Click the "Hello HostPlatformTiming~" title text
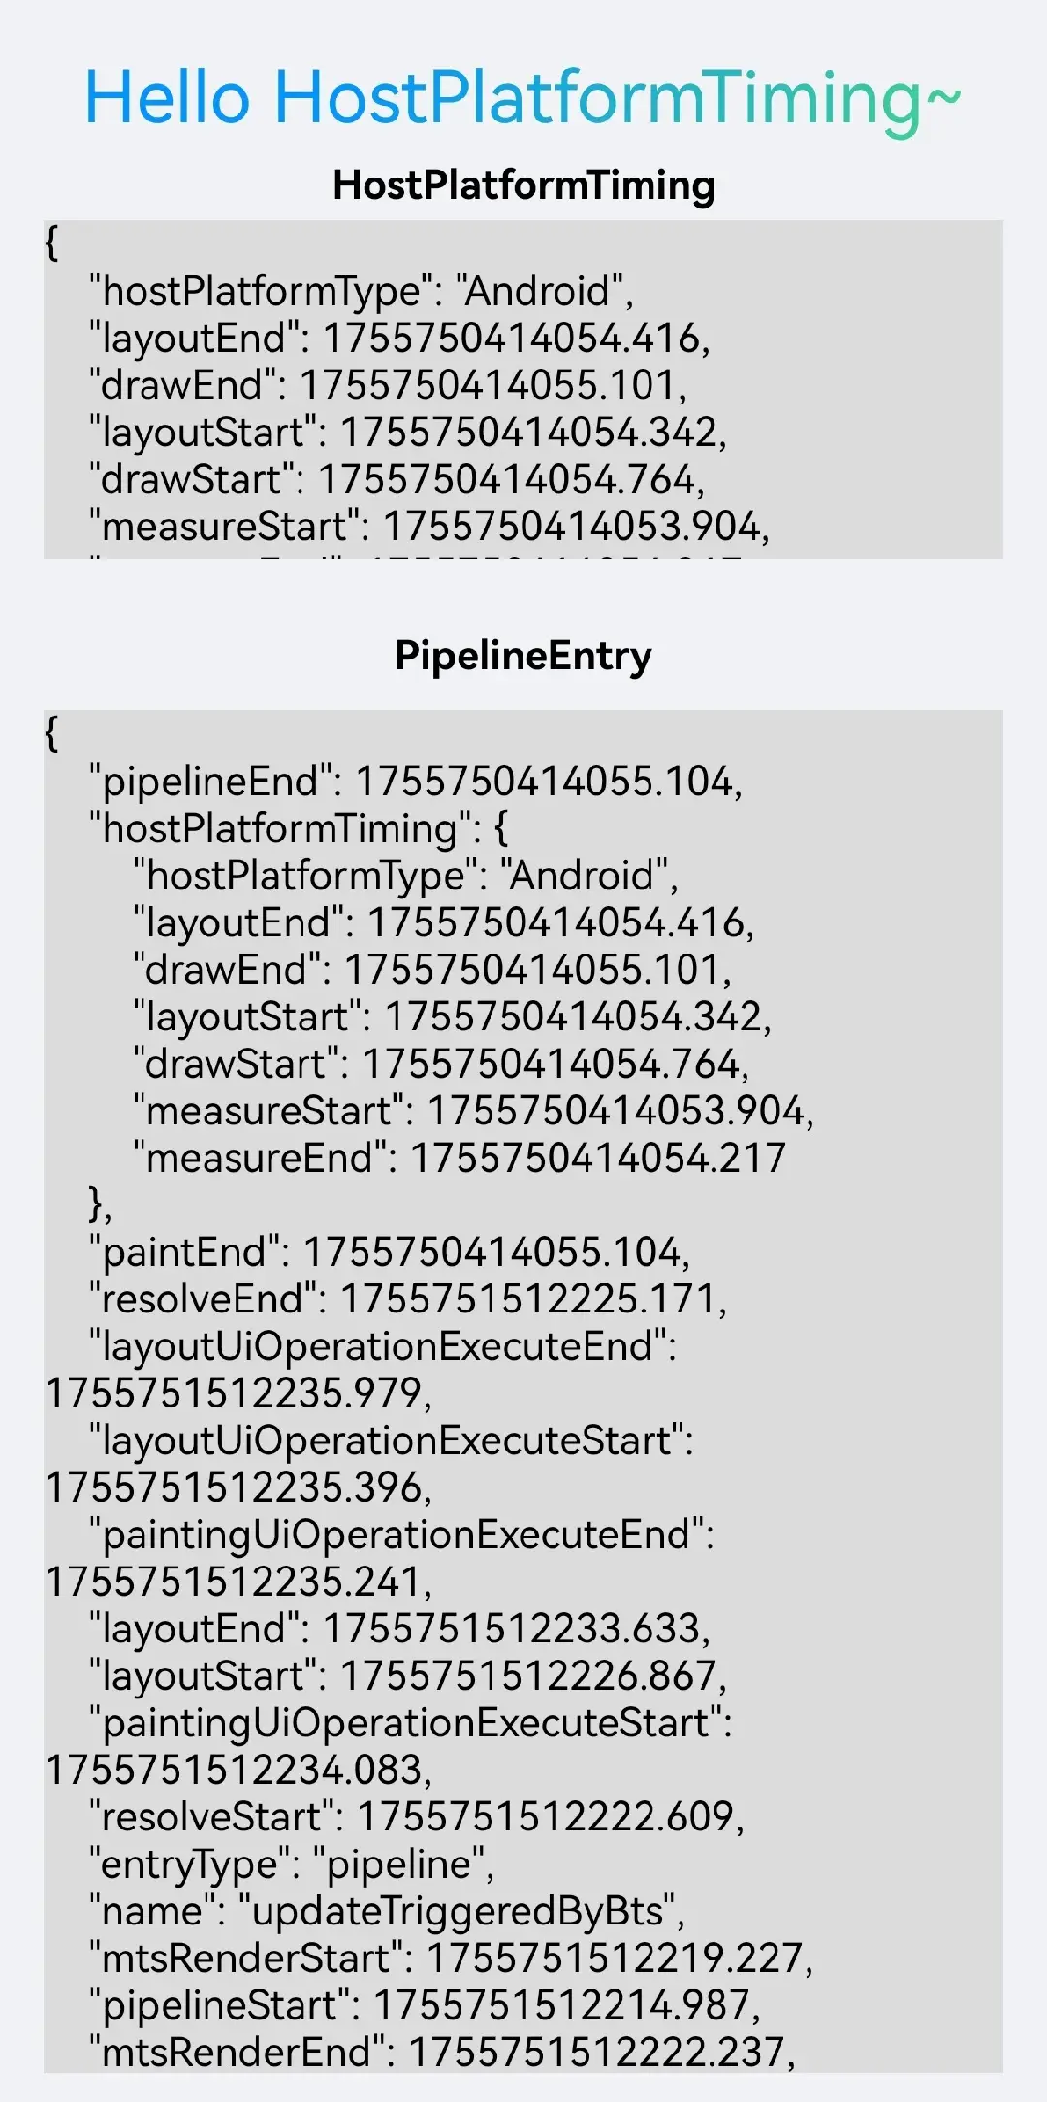 [x=523, y=98]
